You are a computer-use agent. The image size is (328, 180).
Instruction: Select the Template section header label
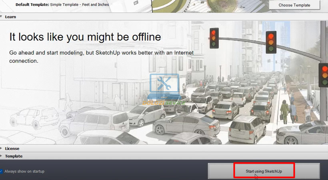click(14, 156)
